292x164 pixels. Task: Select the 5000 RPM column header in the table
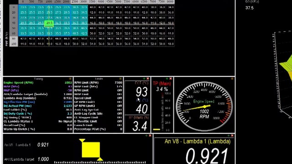click(x=118, y=2)
